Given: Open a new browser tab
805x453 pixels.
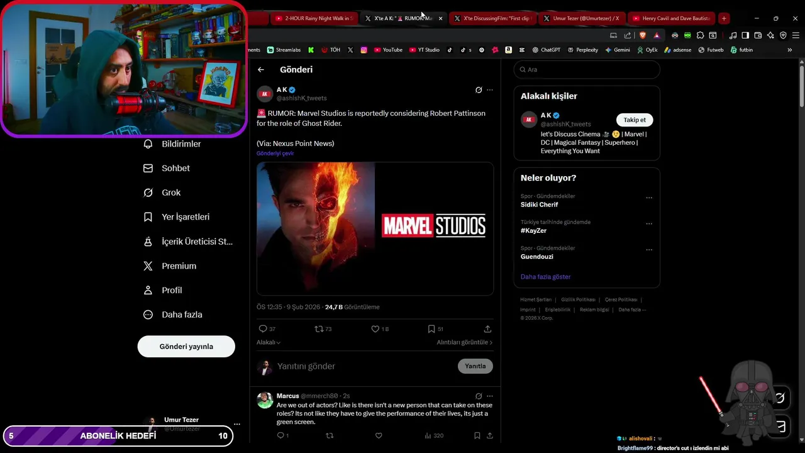Looking at the screenshot, I should click(x=724, y=18).
